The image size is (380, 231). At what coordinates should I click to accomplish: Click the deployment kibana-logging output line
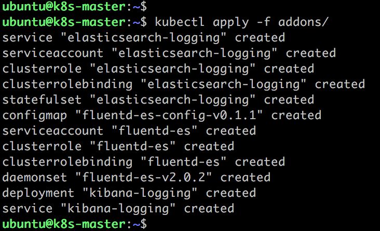[129, 193]
